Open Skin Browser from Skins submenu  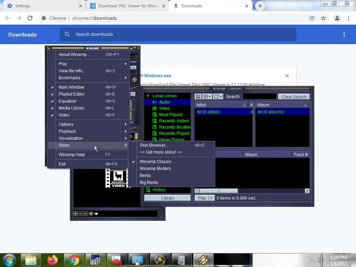click(x=172, y=145)
